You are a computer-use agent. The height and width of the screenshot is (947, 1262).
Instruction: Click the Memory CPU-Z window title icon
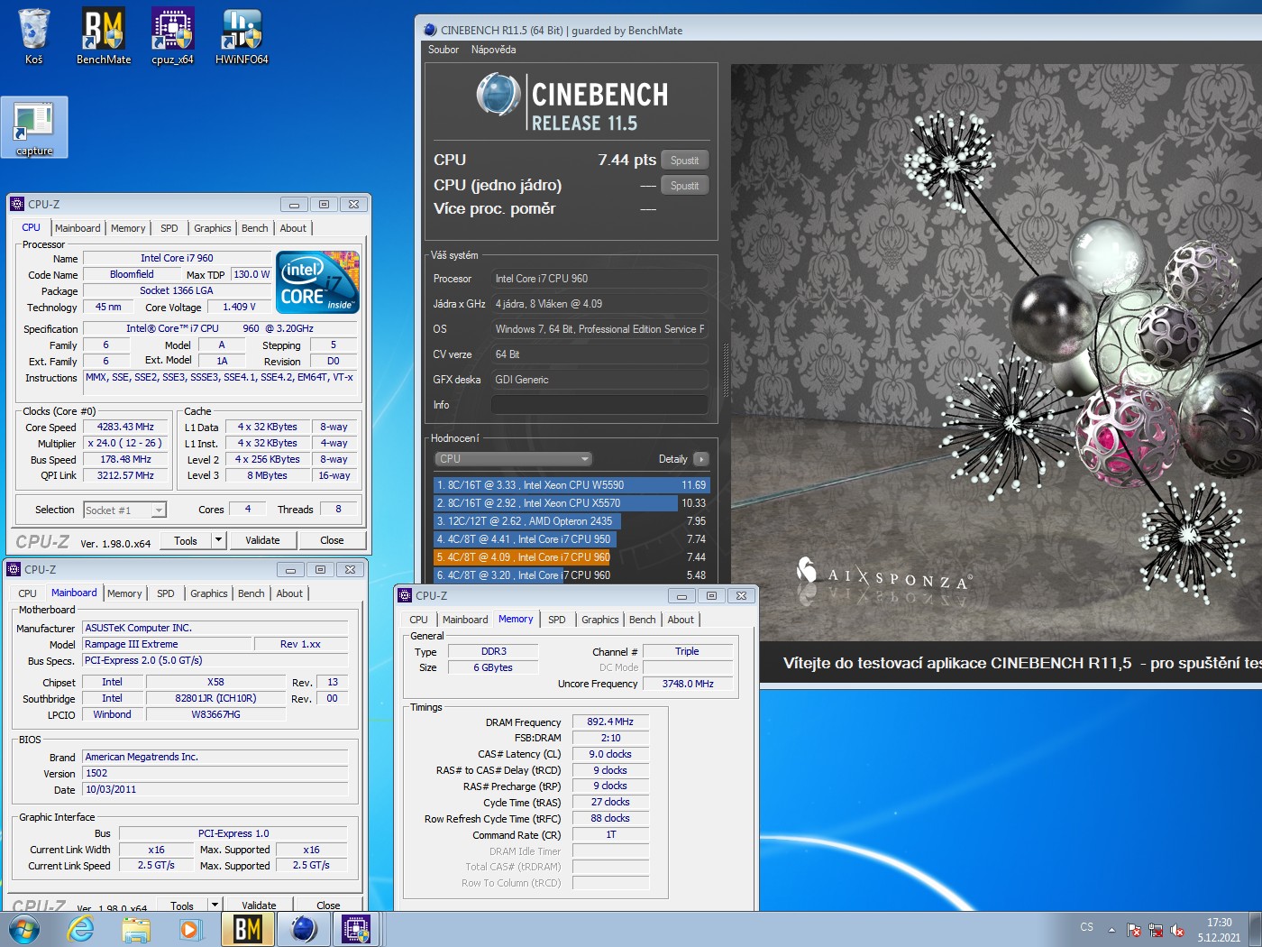click(405, 595)
